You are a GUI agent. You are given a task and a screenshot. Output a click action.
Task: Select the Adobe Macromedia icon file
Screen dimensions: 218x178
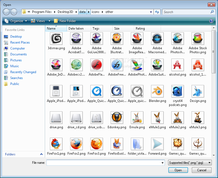(157, 38)
